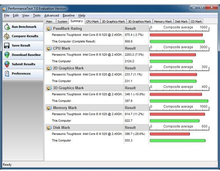Select the 3D Graphics Mark header row
This screenshot has height=171, width=220.
coord(97,88)
